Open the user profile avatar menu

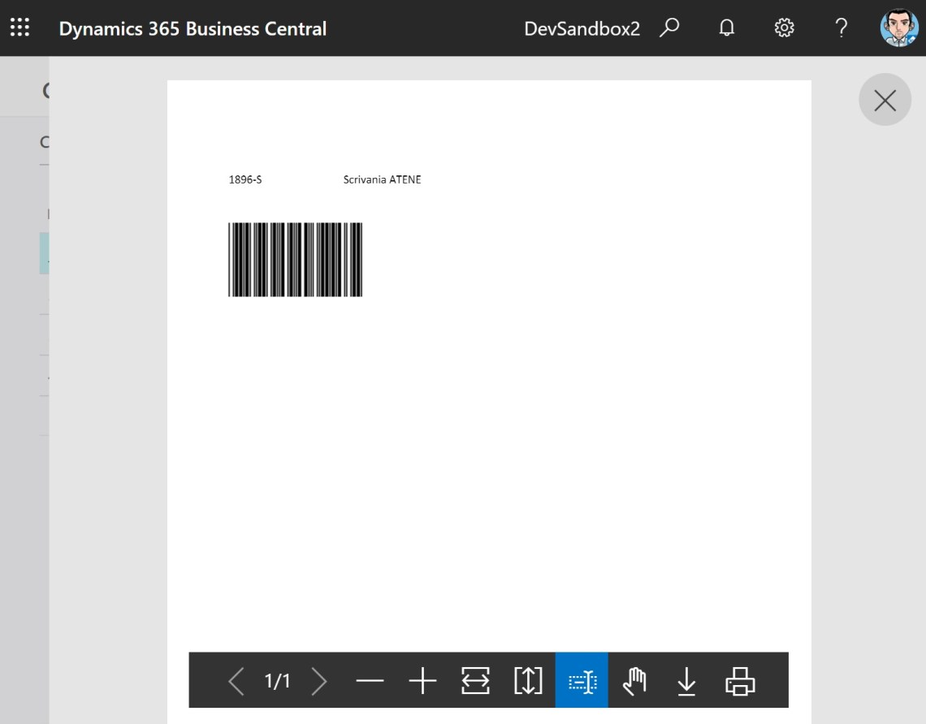[899, 27]
